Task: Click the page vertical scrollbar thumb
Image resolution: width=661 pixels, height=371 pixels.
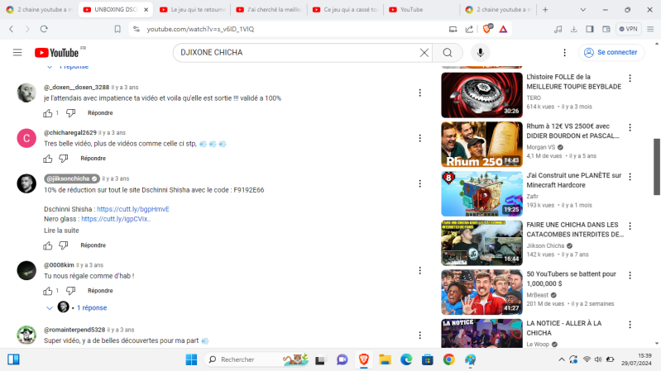Action: coord(657,167)
